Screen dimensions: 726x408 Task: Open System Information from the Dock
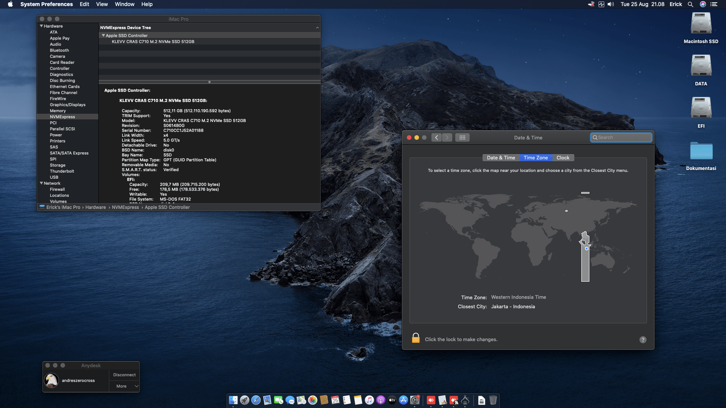point(465,400)
